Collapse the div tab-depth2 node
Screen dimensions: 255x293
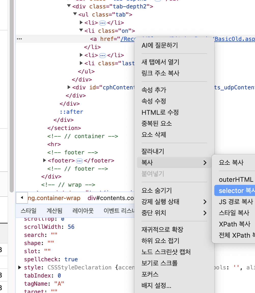click(69, 6)
